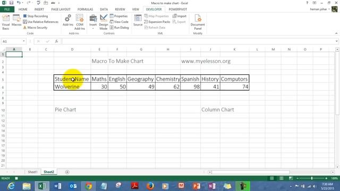Open Excel Help
Screen dimensions: 340x191
click(307, 3)
